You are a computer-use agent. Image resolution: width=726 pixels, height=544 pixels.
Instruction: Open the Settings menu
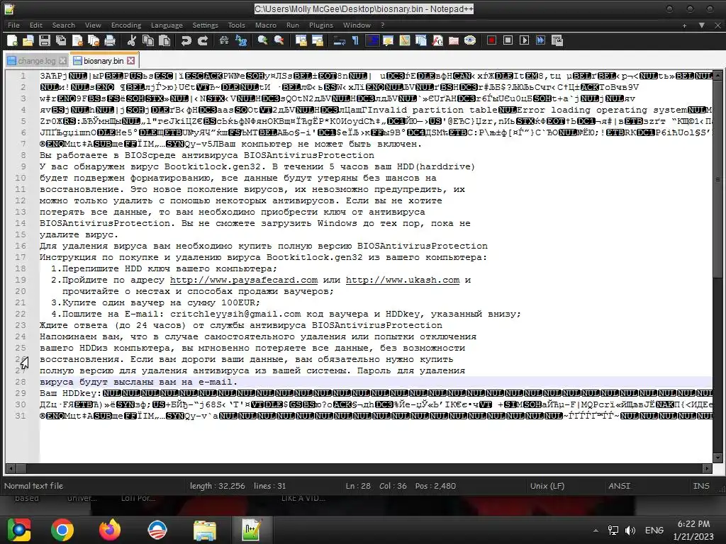(205, 25)
